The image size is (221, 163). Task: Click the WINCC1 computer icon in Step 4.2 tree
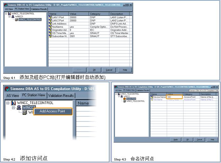[x=19, y=108]
